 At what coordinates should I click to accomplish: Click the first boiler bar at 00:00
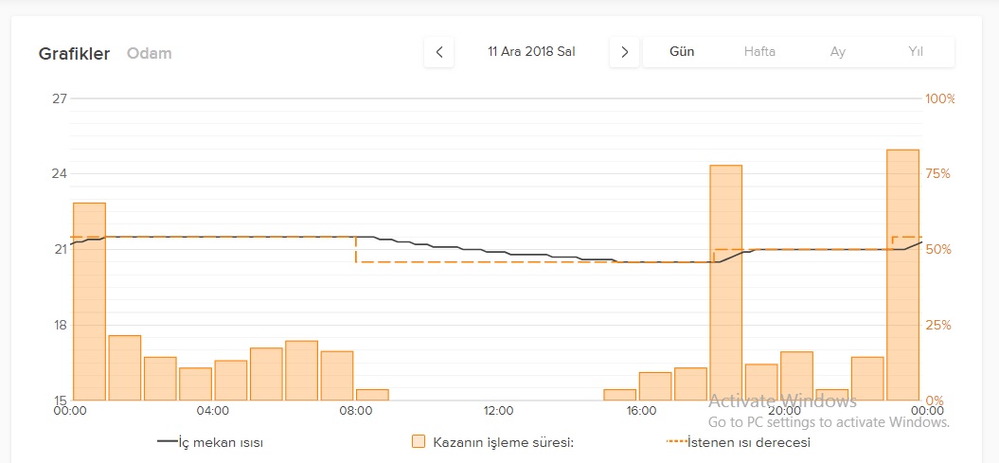click(89, 301)
